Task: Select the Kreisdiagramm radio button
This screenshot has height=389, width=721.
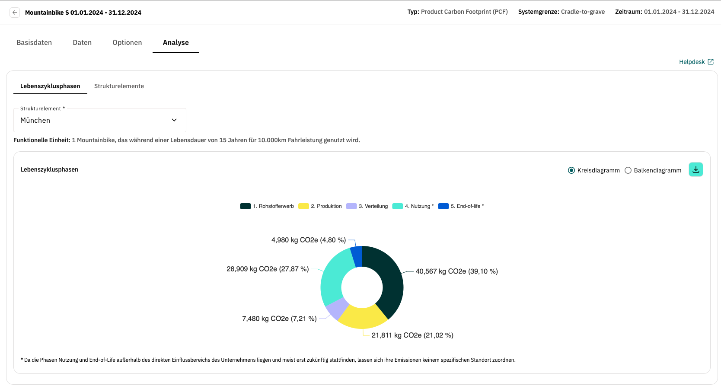Action: (x=571, y=170)
